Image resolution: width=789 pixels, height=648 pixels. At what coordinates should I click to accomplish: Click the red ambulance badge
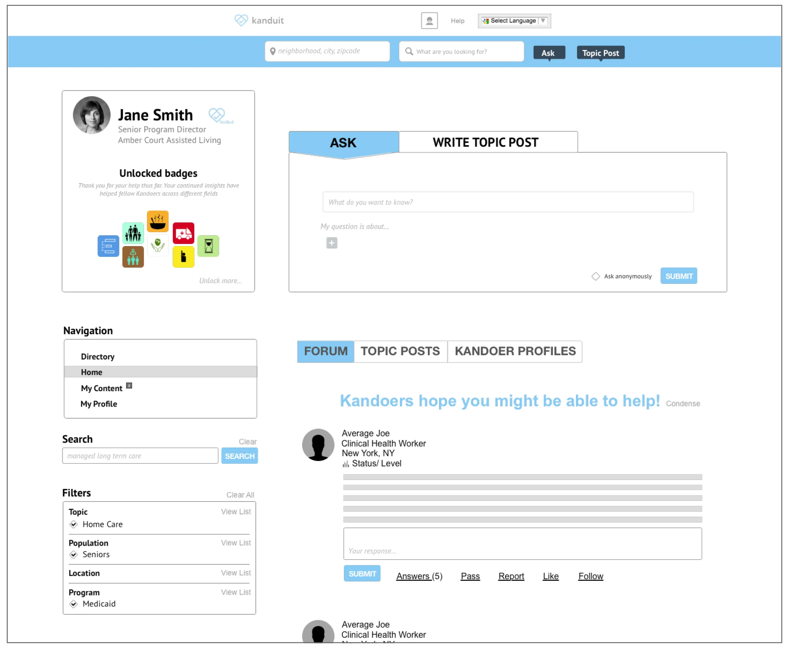183,233
